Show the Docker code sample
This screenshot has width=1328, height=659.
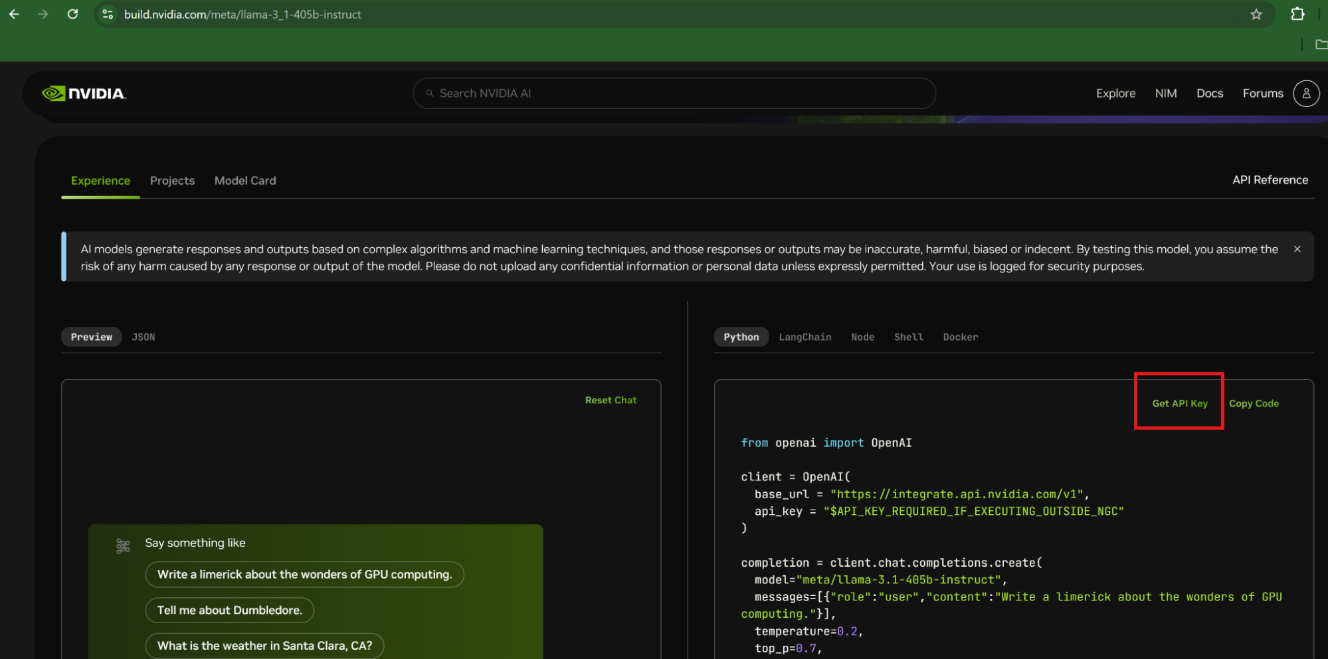tap(960, 337)
